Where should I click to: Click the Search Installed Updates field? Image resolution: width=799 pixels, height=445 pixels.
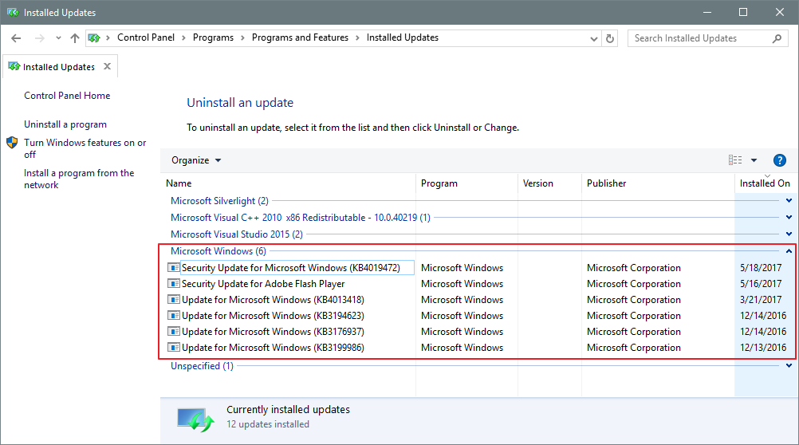click(x=708, y=38)
